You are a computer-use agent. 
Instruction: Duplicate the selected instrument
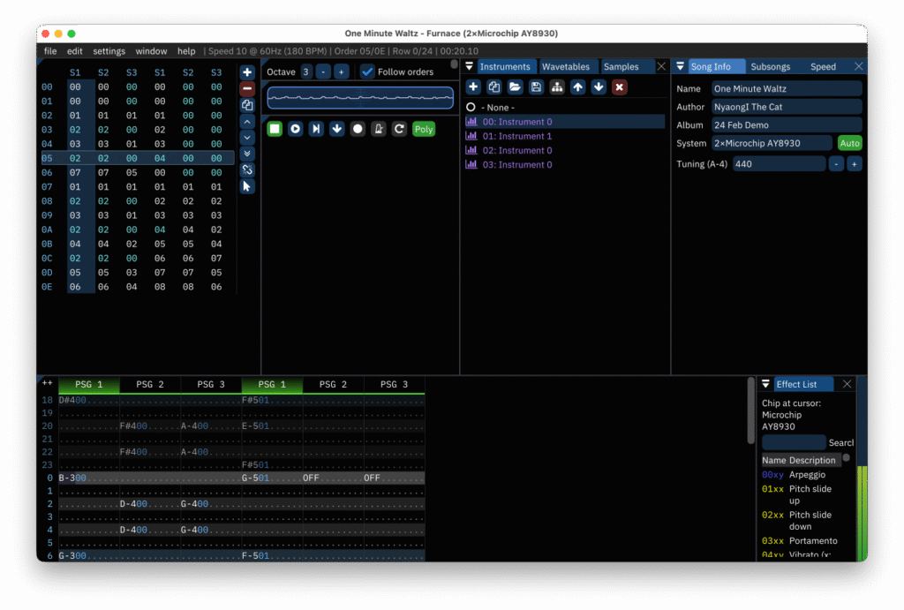[x=494, y=87]
